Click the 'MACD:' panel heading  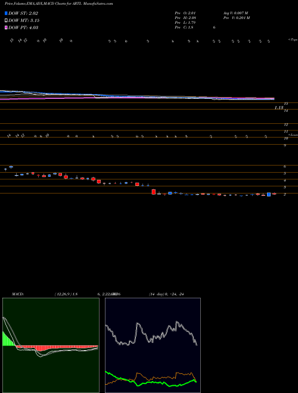click(18, 294)
